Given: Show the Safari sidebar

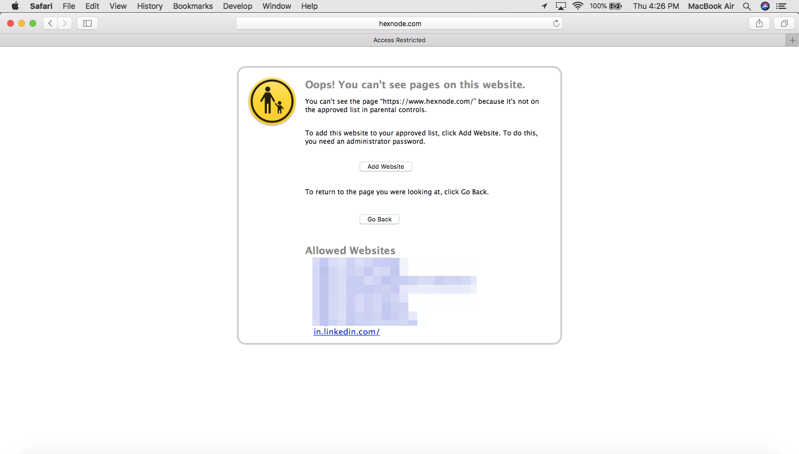Looking at the screenshot, I should [x=87, y=23].
